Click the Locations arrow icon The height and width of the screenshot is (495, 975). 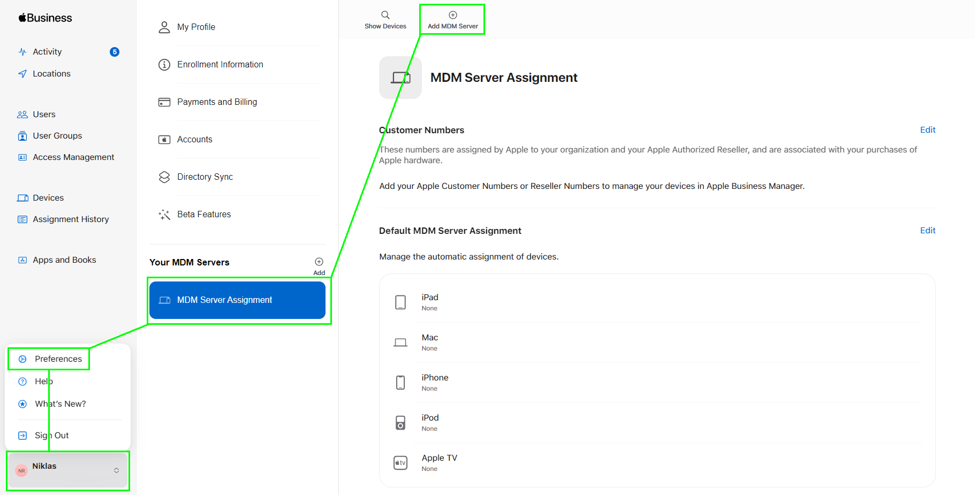click(x=22, y=74)
